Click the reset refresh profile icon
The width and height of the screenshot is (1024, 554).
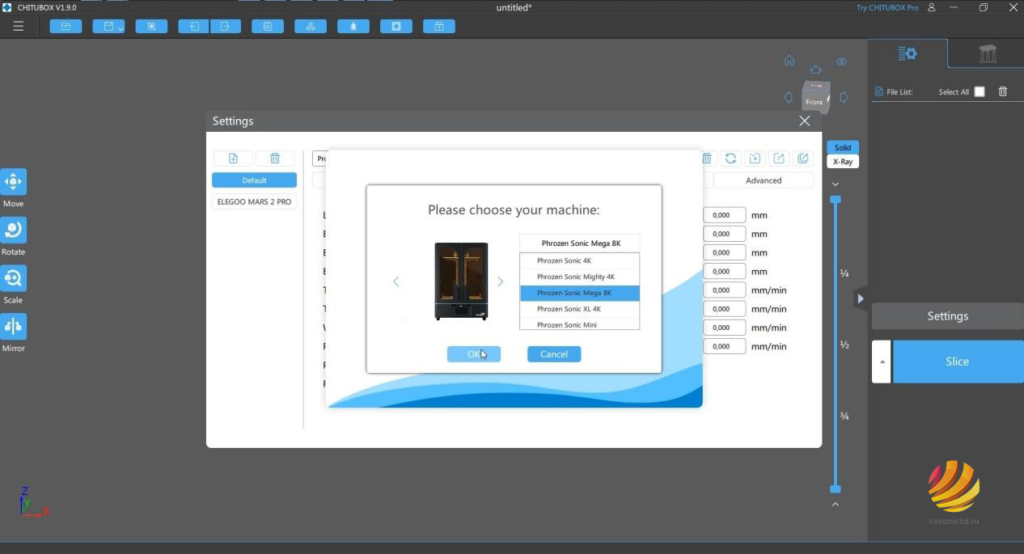pos(730,159)
